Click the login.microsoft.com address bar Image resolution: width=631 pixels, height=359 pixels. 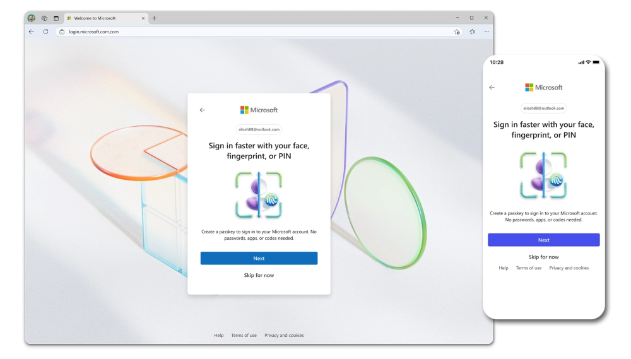252,32
